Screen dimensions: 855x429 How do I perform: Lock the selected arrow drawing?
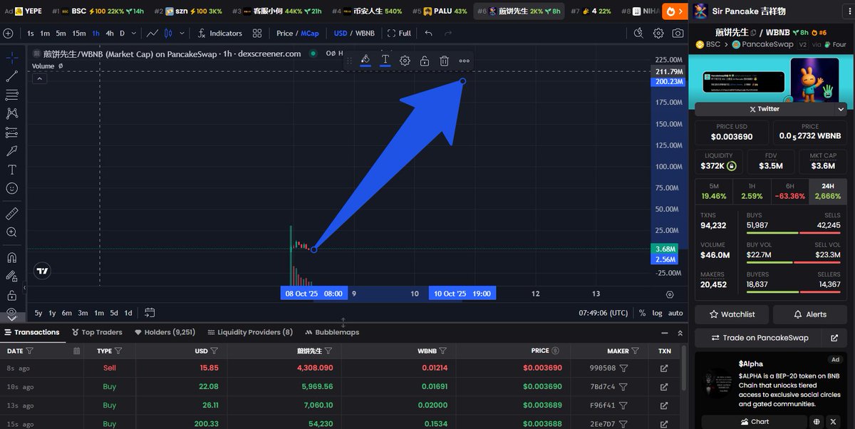point(425,61)
